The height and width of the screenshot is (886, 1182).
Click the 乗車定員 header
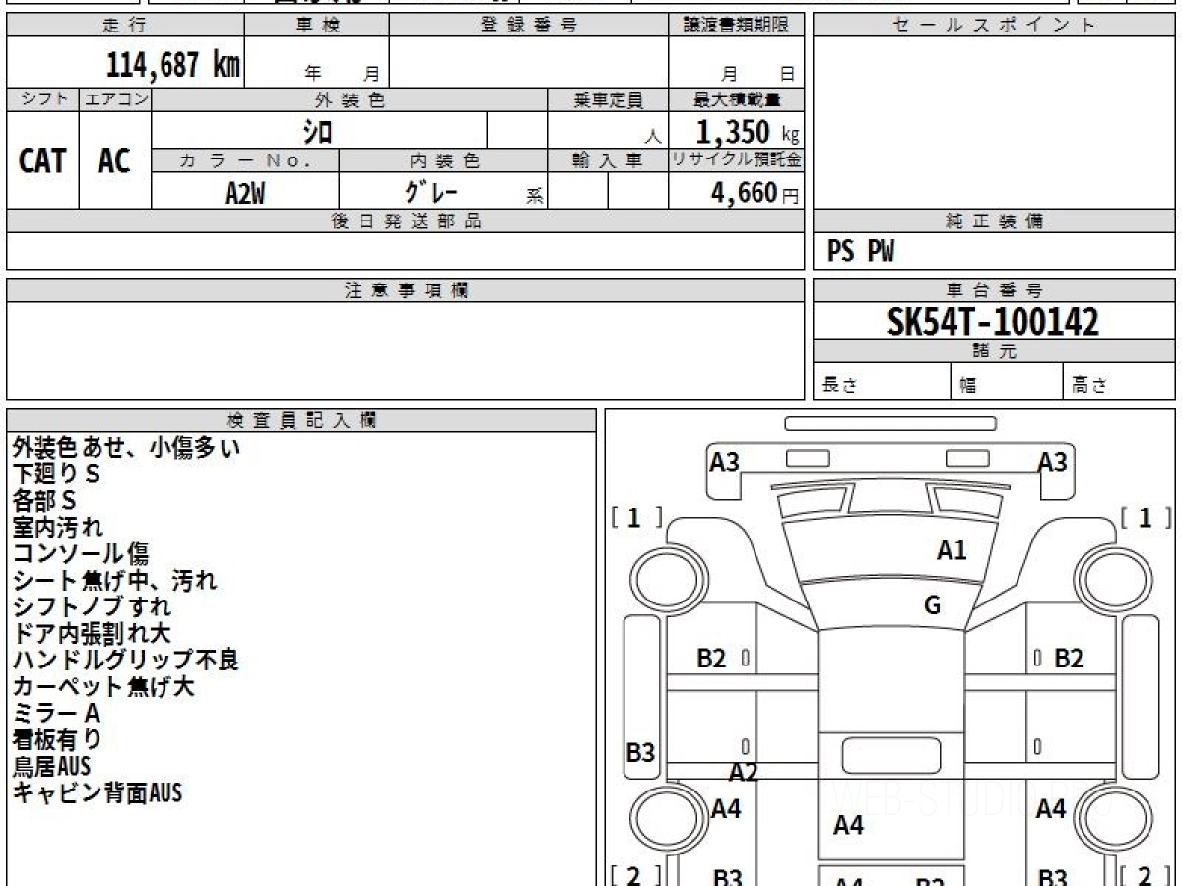tap(608, 99)
